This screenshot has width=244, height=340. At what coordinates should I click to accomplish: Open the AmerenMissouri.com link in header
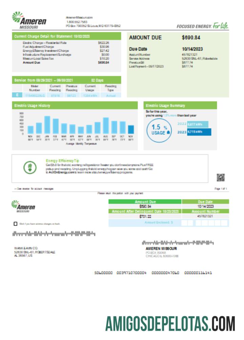[x=79, y=17]
